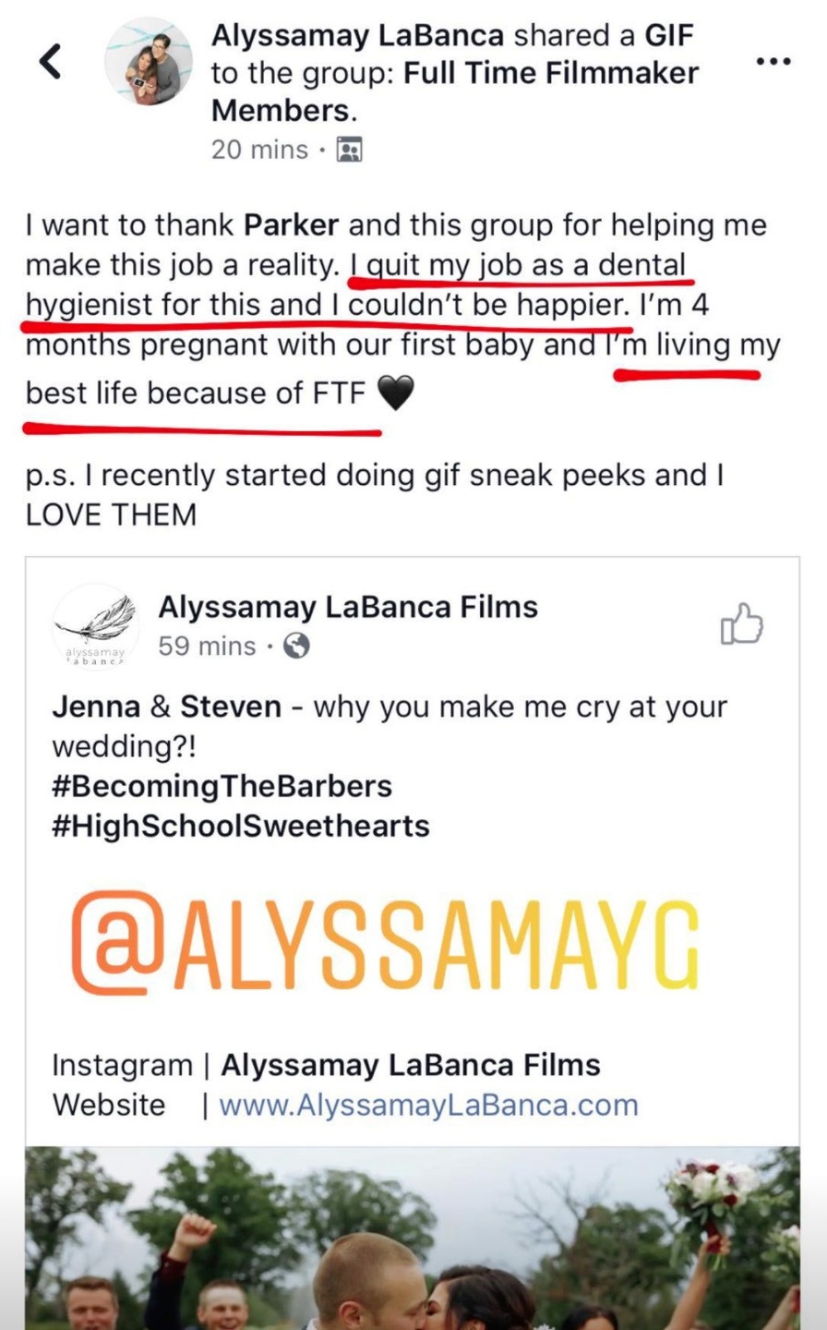This screenshot has width=827, height=1330.
Task: Tap the @ALYSSAMAYG orange handle graphic
Action: (x=385, y=944)
